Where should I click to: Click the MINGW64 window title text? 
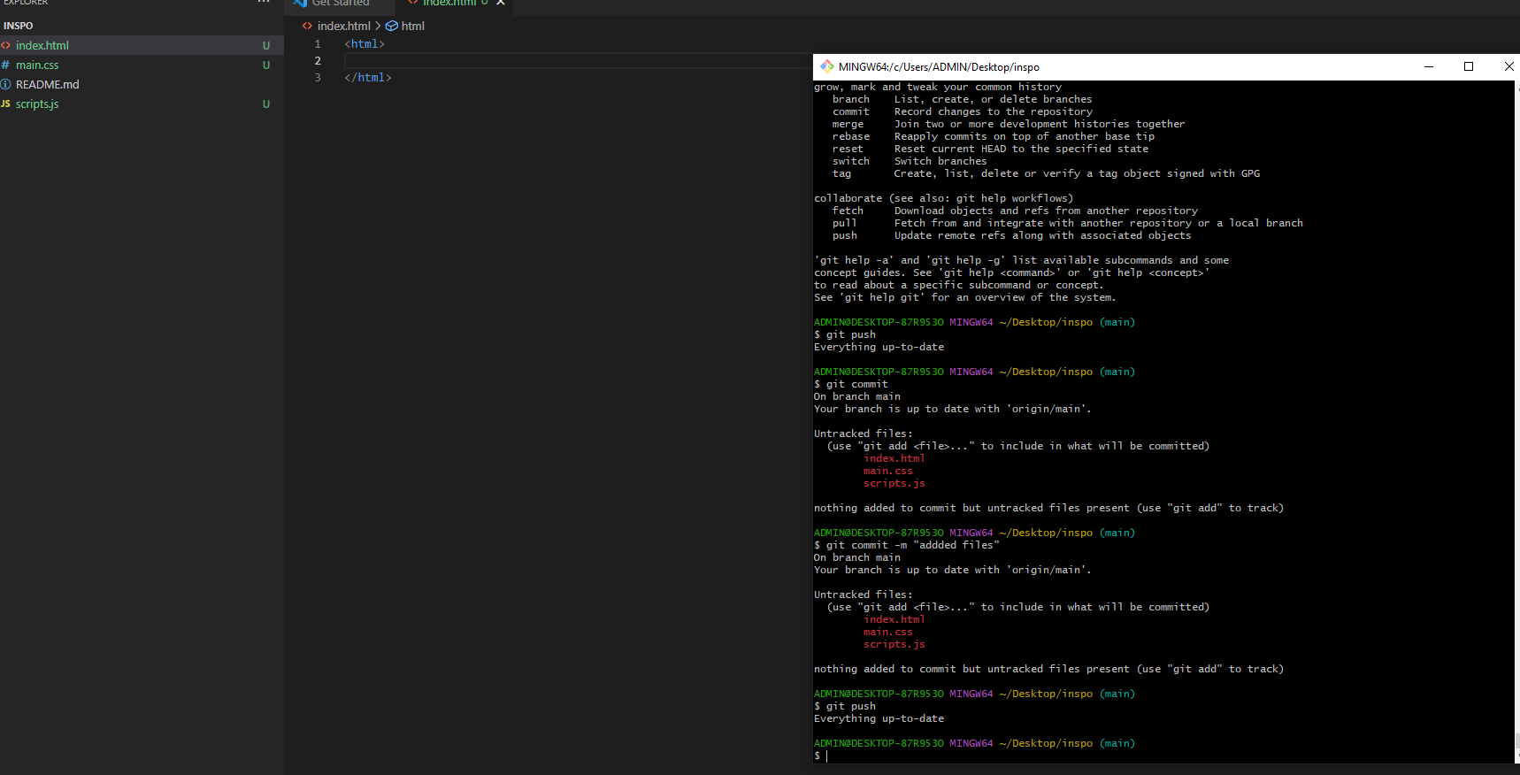tap(939, 66)
